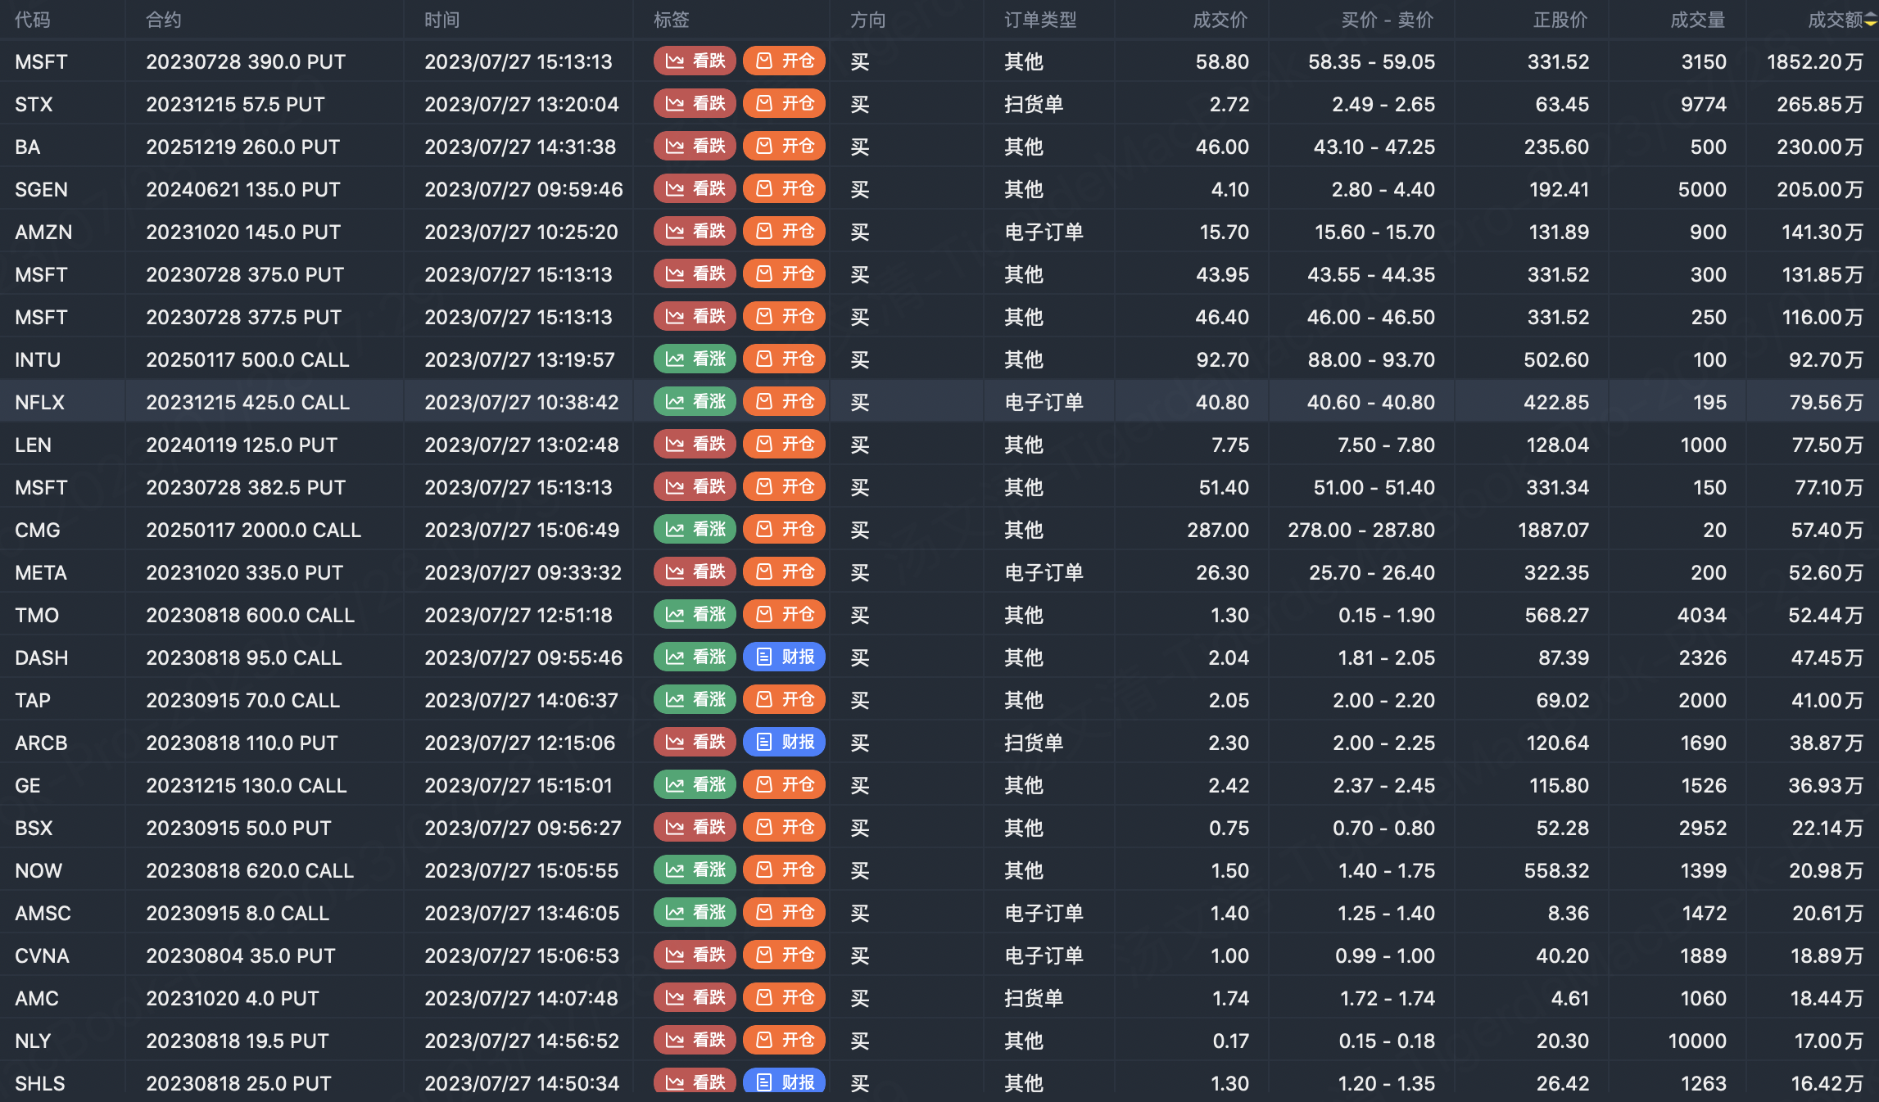This screenshot has height=1102, width=1879.
Task: Click the 开仓 tag in the NFLX row
Action: pos(784,402)
